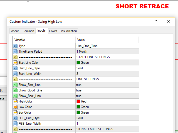Switch to the Common tab

click(x=28, y=31)
